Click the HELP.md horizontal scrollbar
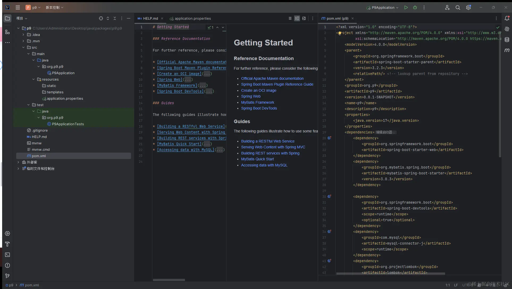The width and height of the screenshot is (512, 289). coord(169,280)
